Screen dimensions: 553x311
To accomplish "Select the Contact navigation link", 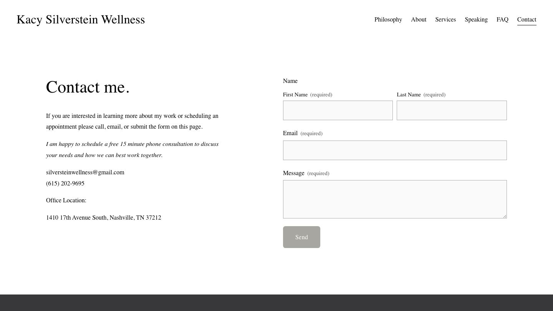I will 527,20.
